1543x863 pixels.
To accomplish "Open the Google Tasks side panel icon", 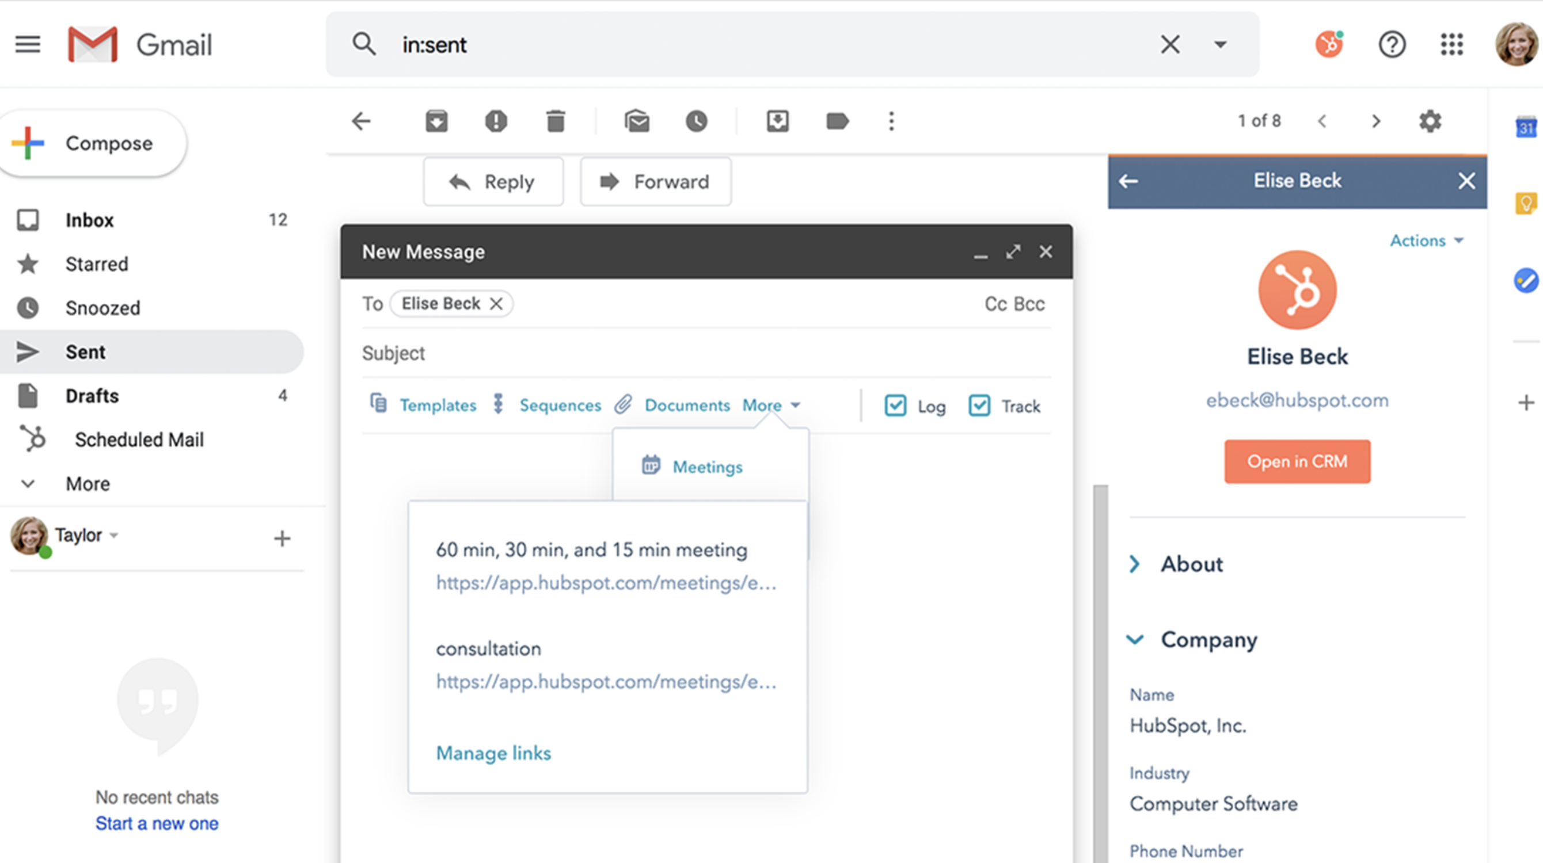I will (x=1526, y=280).
